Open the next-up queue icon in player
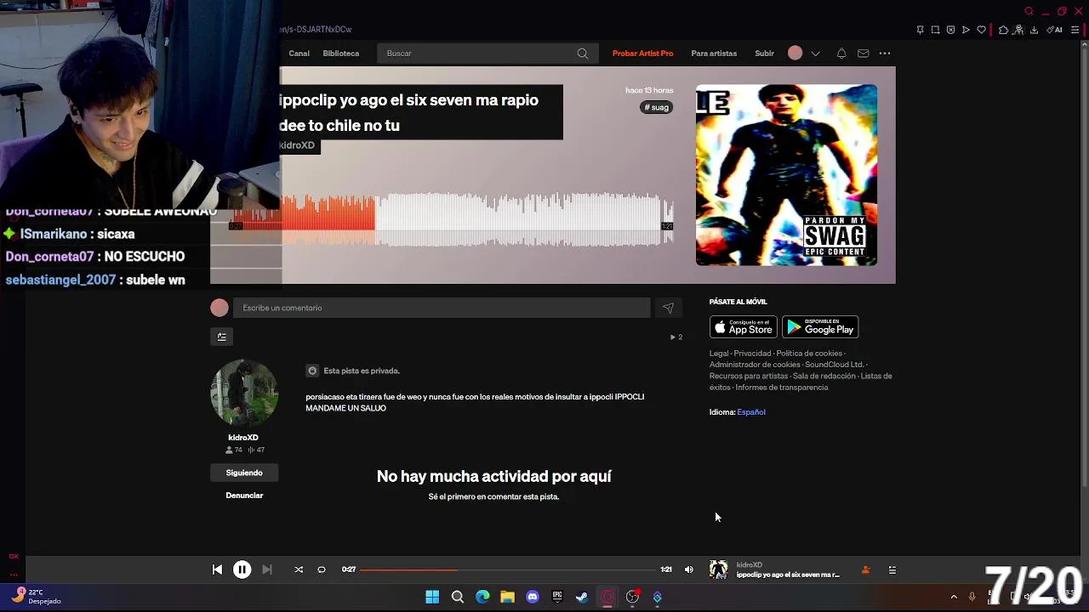Viewport: 1089px width, 612px height. click(892, 570)
